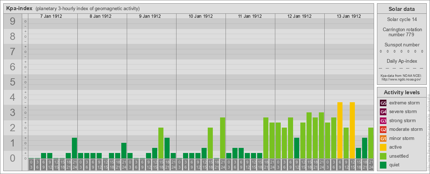
Task: Click the 'unsettled' legend label
Action: pos(399,156)
